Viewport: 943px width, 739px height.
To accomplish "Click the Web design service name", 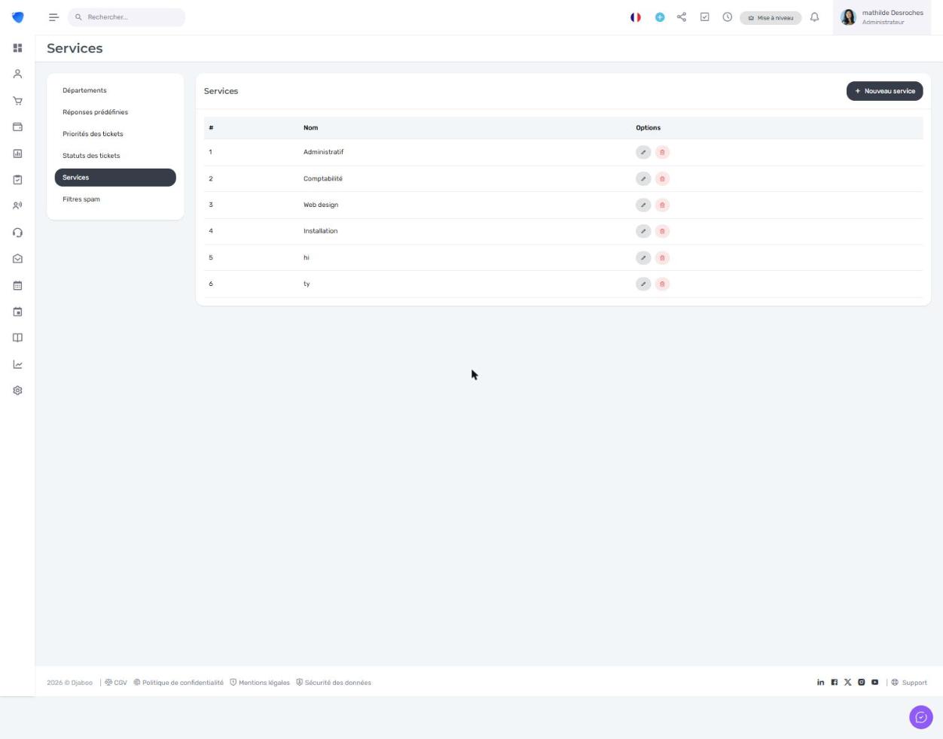I will click(x=321, y=205).
